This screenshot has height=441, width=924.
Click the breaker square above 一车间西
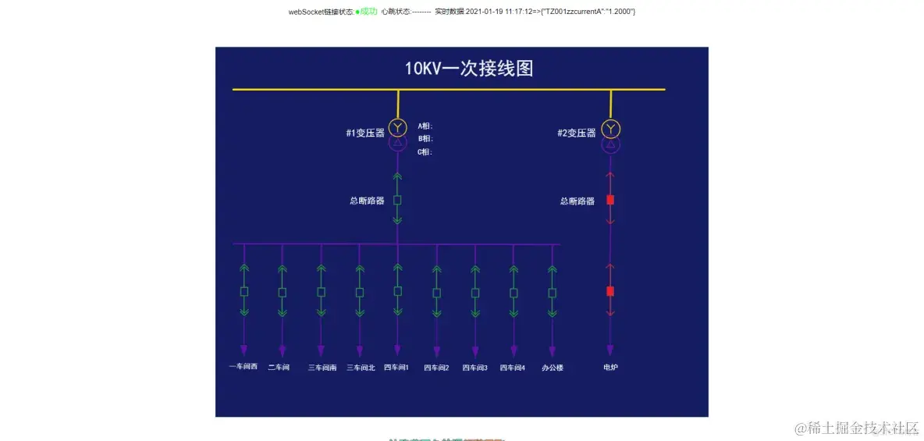tap(244, 292)
